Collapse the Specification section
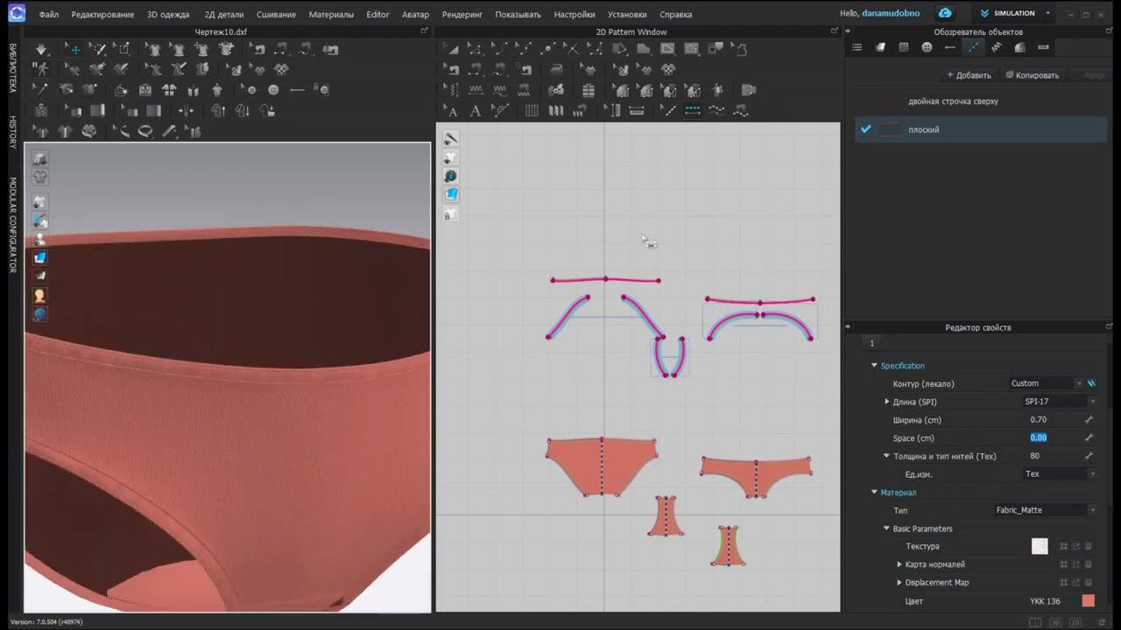The height and width of the screenshot is (630, 1121). coord(874,366)
